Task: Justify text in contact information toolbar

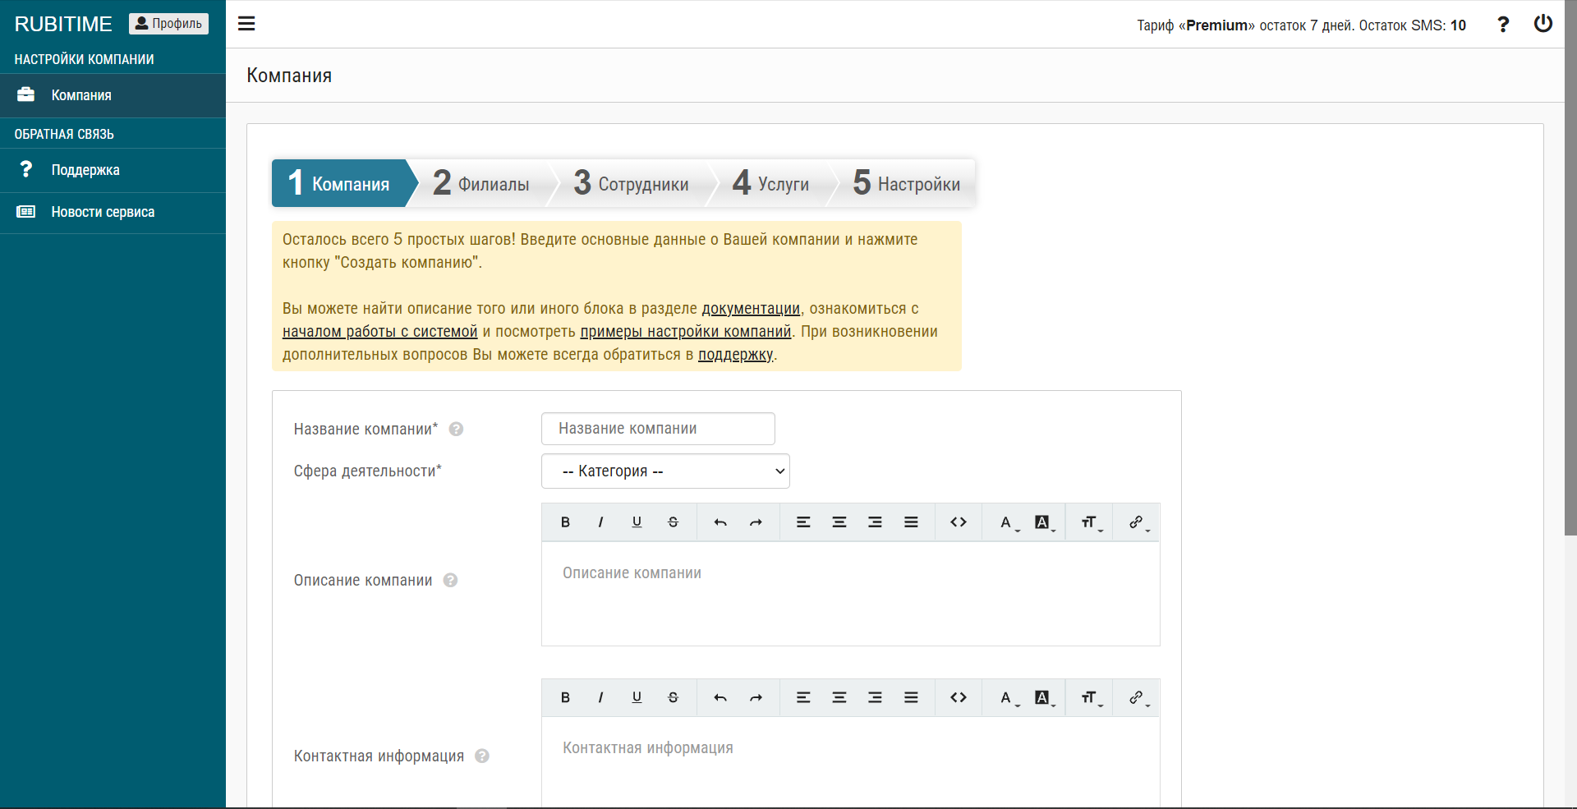Action: 911,697
